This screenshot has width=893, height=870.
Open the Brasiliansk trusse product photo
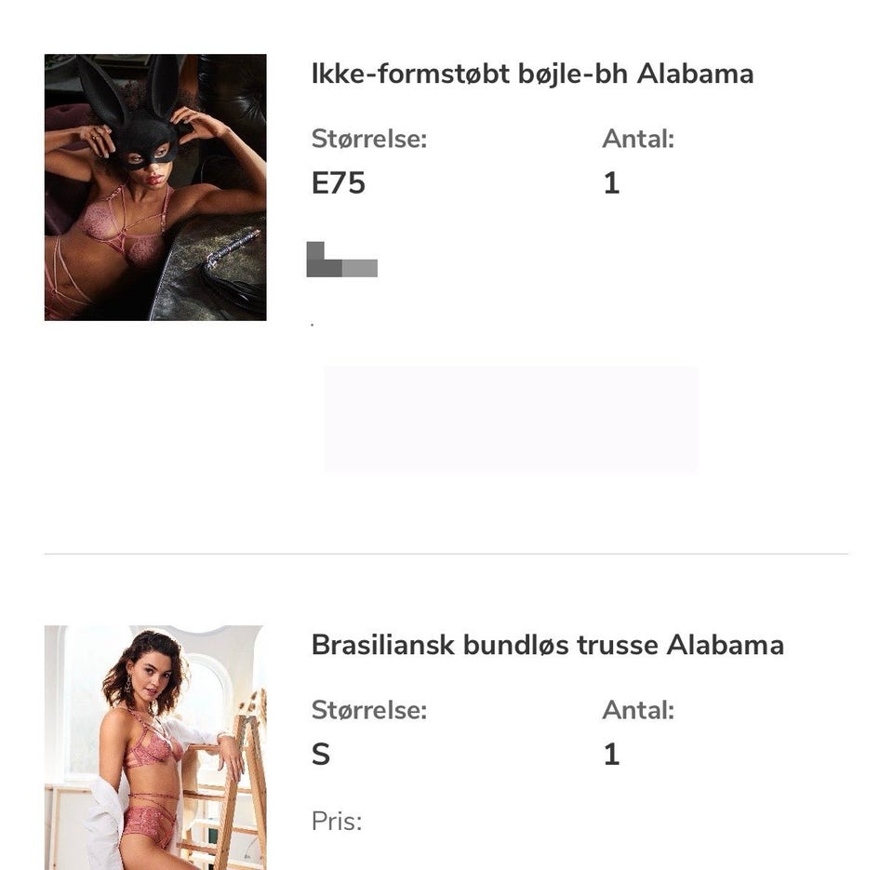pos(155,747)
